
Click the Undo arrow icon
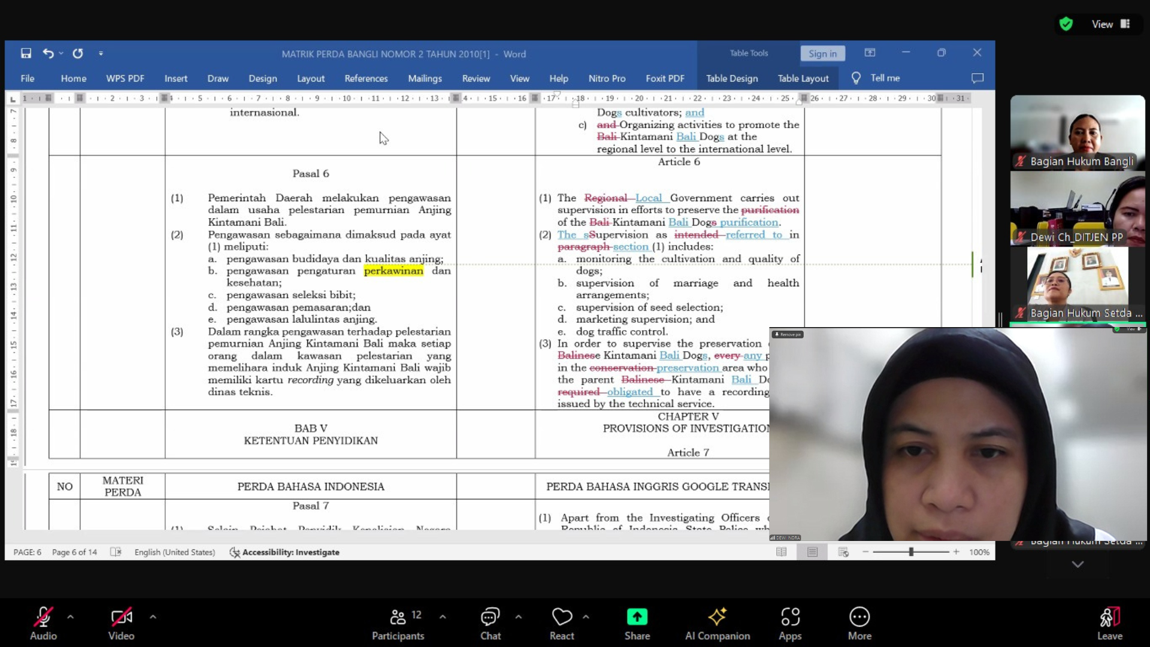[48, 53]
